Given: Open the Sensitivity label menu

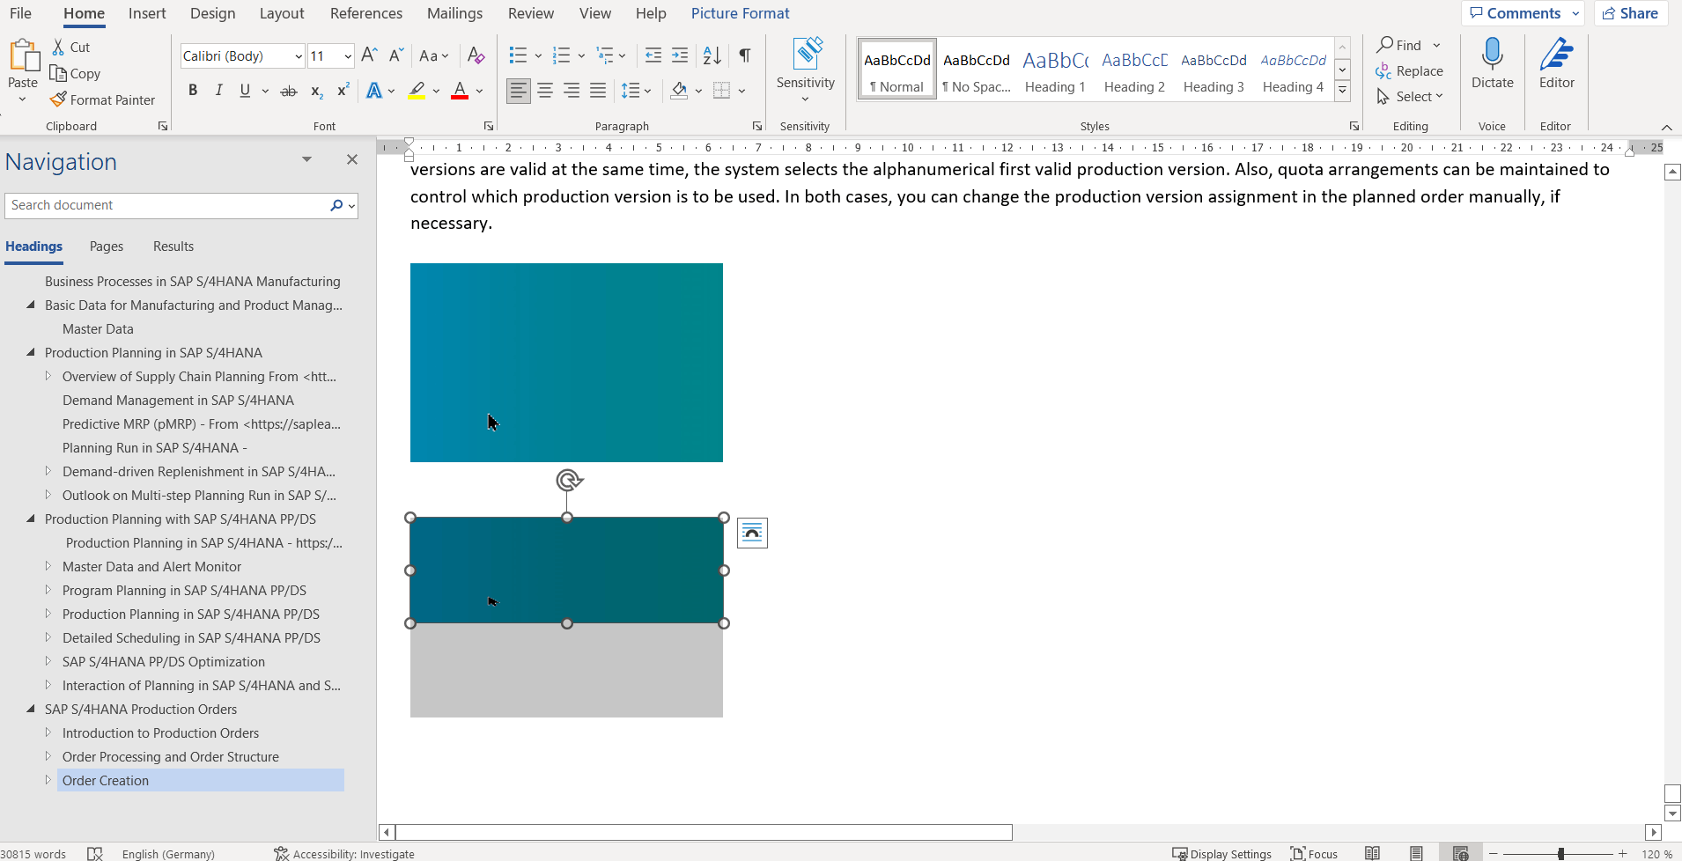Looking at the screenshot, I should pos(806,70).
